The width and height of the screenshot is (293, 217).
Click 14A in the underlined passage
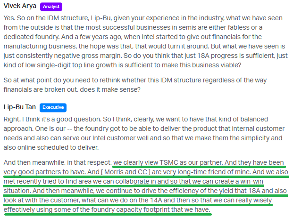[x=156, y=200]
